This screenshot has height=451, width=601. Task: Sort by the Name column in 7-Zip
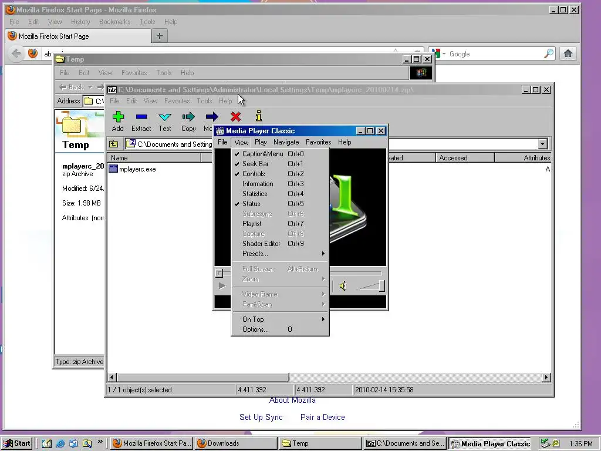[154, 157]
